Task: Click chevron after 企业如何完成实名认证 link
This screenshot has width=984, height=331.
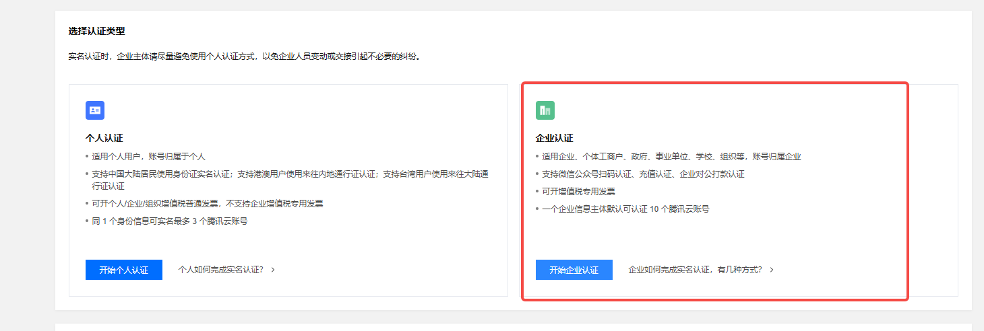Action: pyautogui.click(x=772, y=270)
